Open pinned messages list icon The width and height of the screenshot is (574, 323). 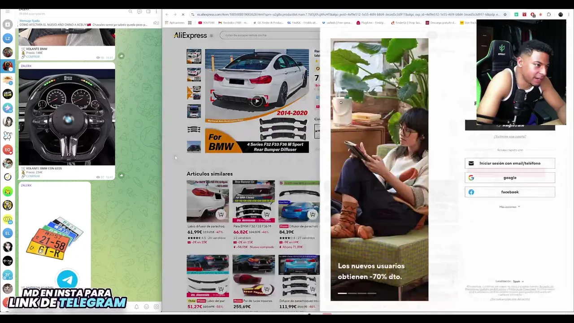click(156, 23)
